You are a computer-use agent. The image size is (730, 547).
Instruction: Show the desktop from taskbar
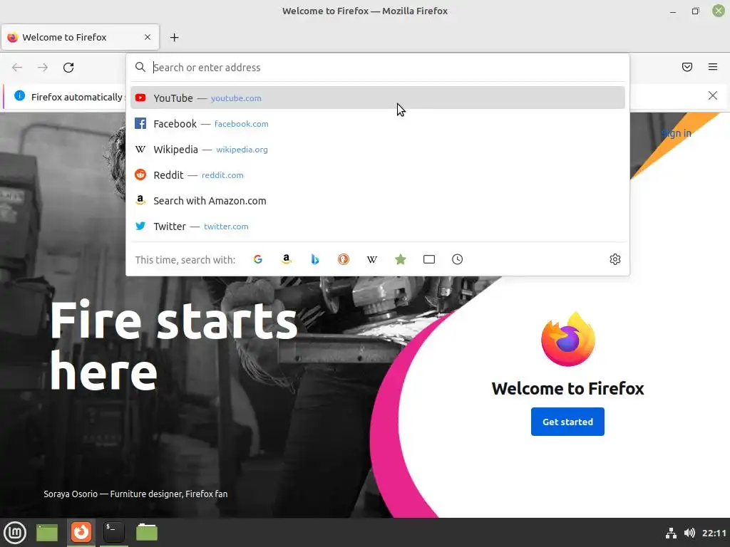pos(47,533)
